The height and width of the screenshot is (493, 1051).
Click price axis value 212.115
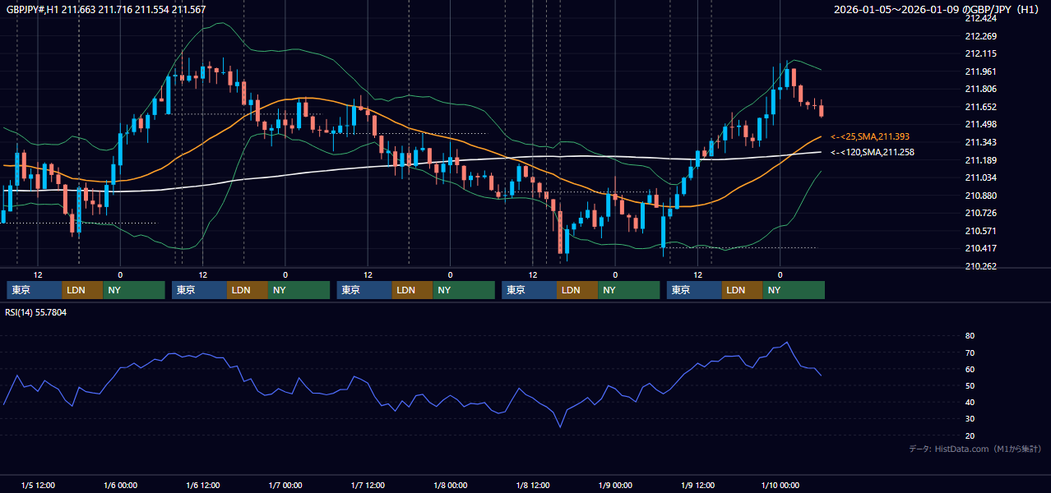point(980,53)
